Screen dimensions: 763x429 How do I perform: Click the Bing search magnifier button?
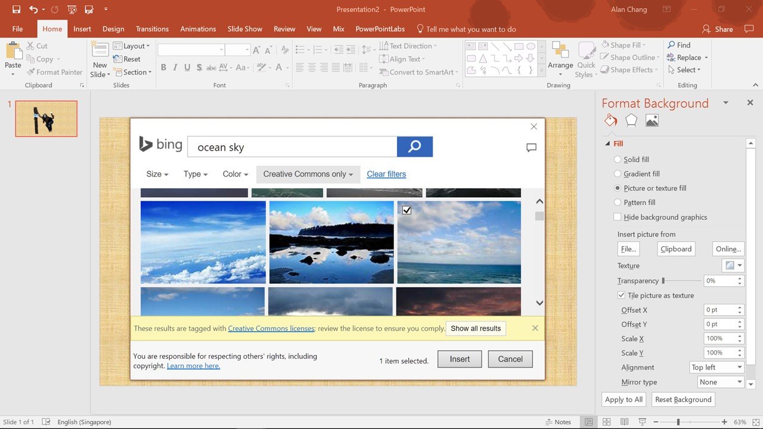[415, 147]
